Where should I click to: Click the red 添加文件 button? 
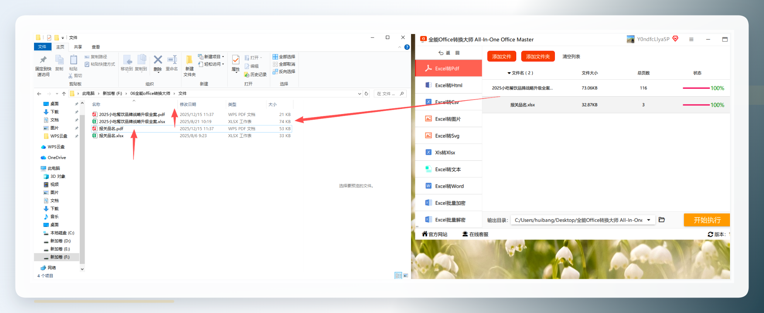point(501,56)
